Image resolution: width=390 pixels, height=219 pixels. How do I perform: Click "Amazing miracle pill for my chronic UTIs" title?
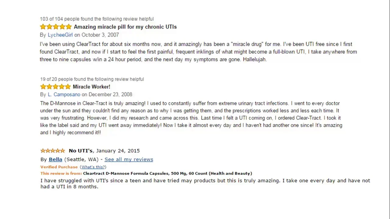125,27
